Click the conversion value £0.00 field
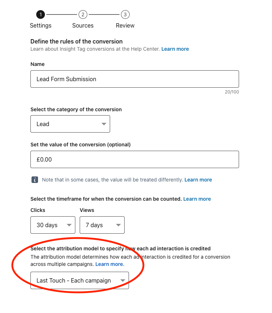 134,159
